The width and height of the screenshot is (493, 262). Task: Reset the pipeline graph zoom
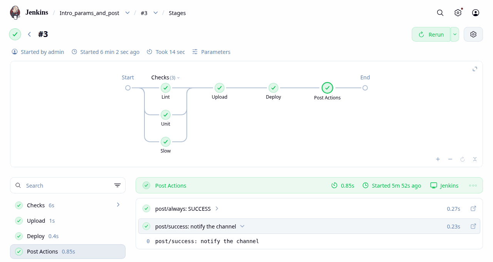click(x=463, y=159)
